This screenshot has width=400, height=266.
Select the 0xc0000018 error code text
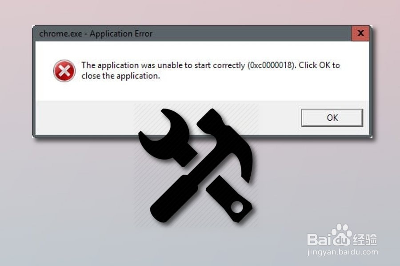click(271, 66)
